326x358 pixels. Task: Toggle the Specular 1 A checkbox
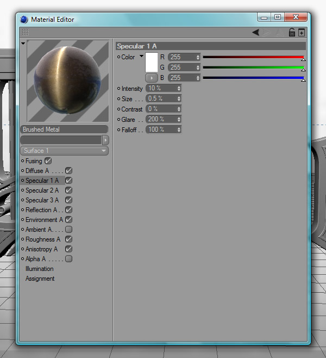click(x=68, y=181)
